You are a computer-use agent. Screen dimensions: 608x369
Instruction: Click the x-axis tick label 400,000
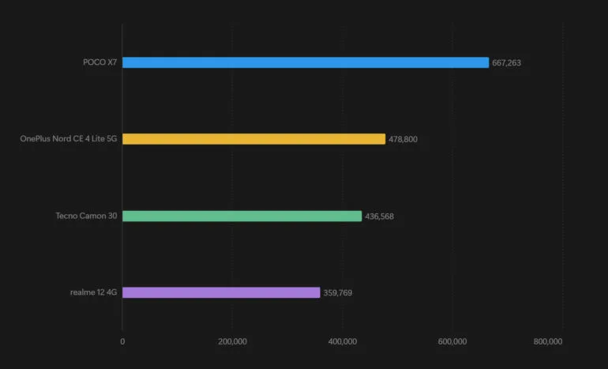coord(343,342)
